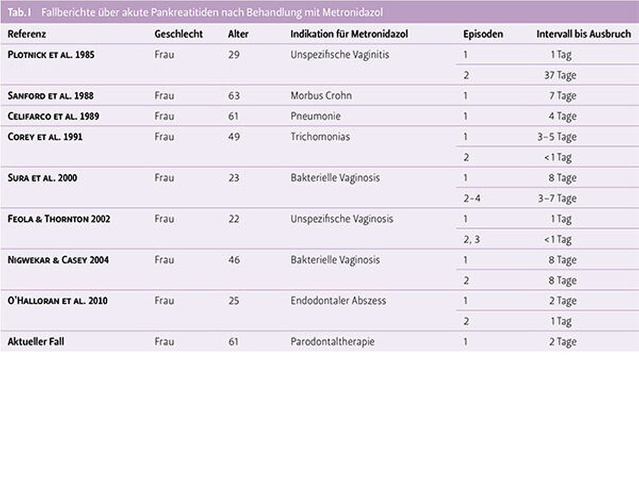Click the 'Parodontaltherapie' indication cell

pyautogui.click(x=333, y=342)
